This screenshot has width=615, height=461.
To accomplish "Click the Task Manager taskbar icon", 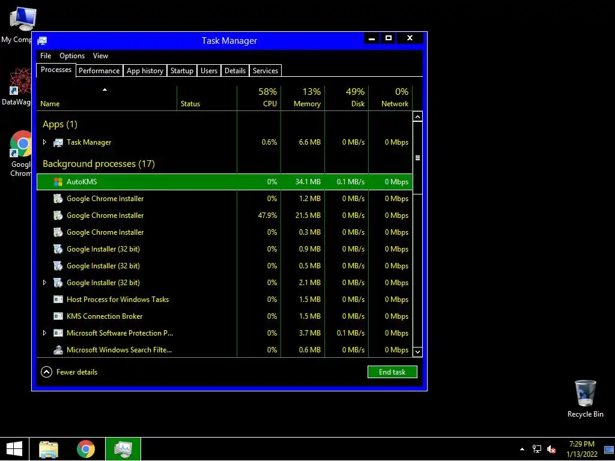I will [x=123, y=449].
